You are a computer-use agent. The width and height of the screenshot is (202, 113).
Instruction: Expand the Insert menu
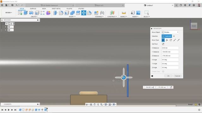pyautogui.click(x=135, y=17)
